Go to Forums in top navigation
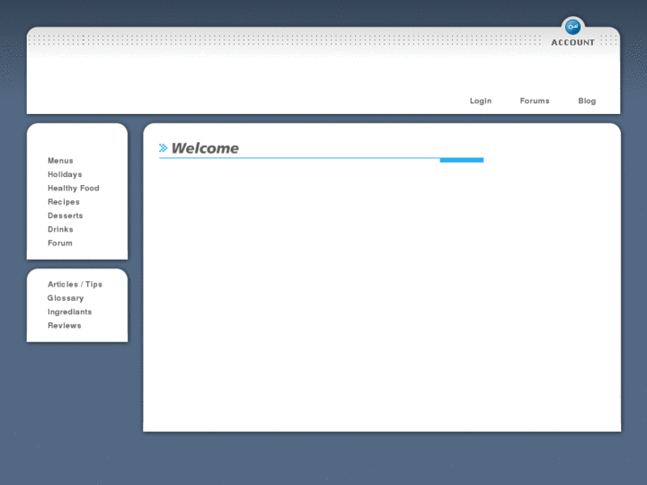 534,101
